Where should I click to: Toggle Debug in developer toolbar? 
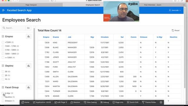tap(105, 102)
